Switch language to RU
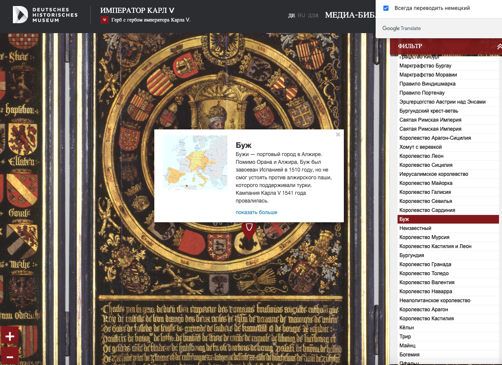This screenshot has height=365, width=502. [x=301, y=15]
